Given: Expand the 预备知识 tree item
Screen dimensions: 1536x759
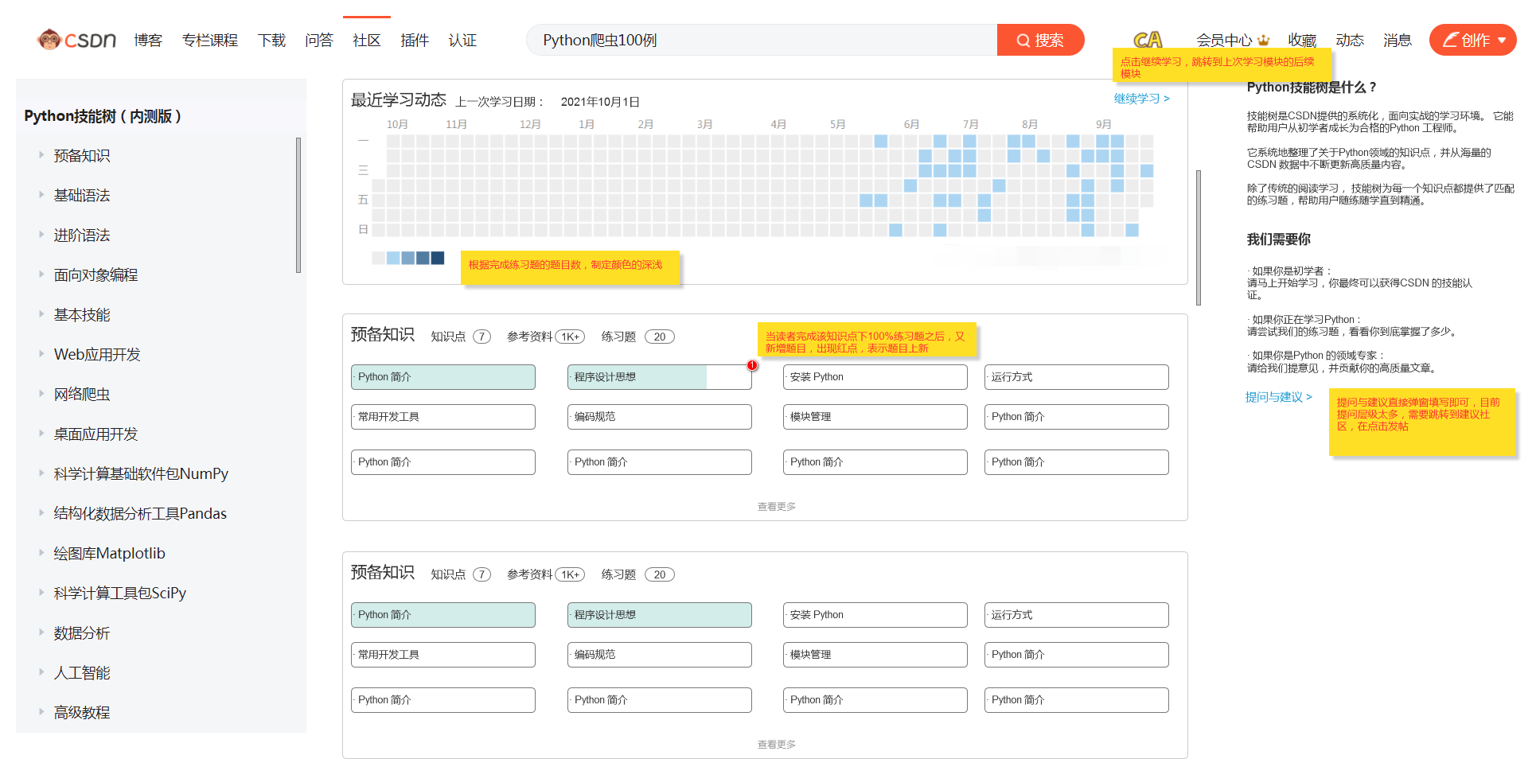Looking at the screenshot, I should [x=41, y=155].
